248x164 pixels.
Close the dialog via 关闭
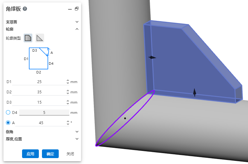[x=70, y=154]
